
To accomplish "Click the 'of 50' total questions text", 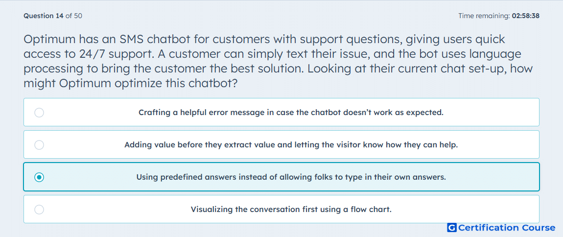I will pos(74,16).
